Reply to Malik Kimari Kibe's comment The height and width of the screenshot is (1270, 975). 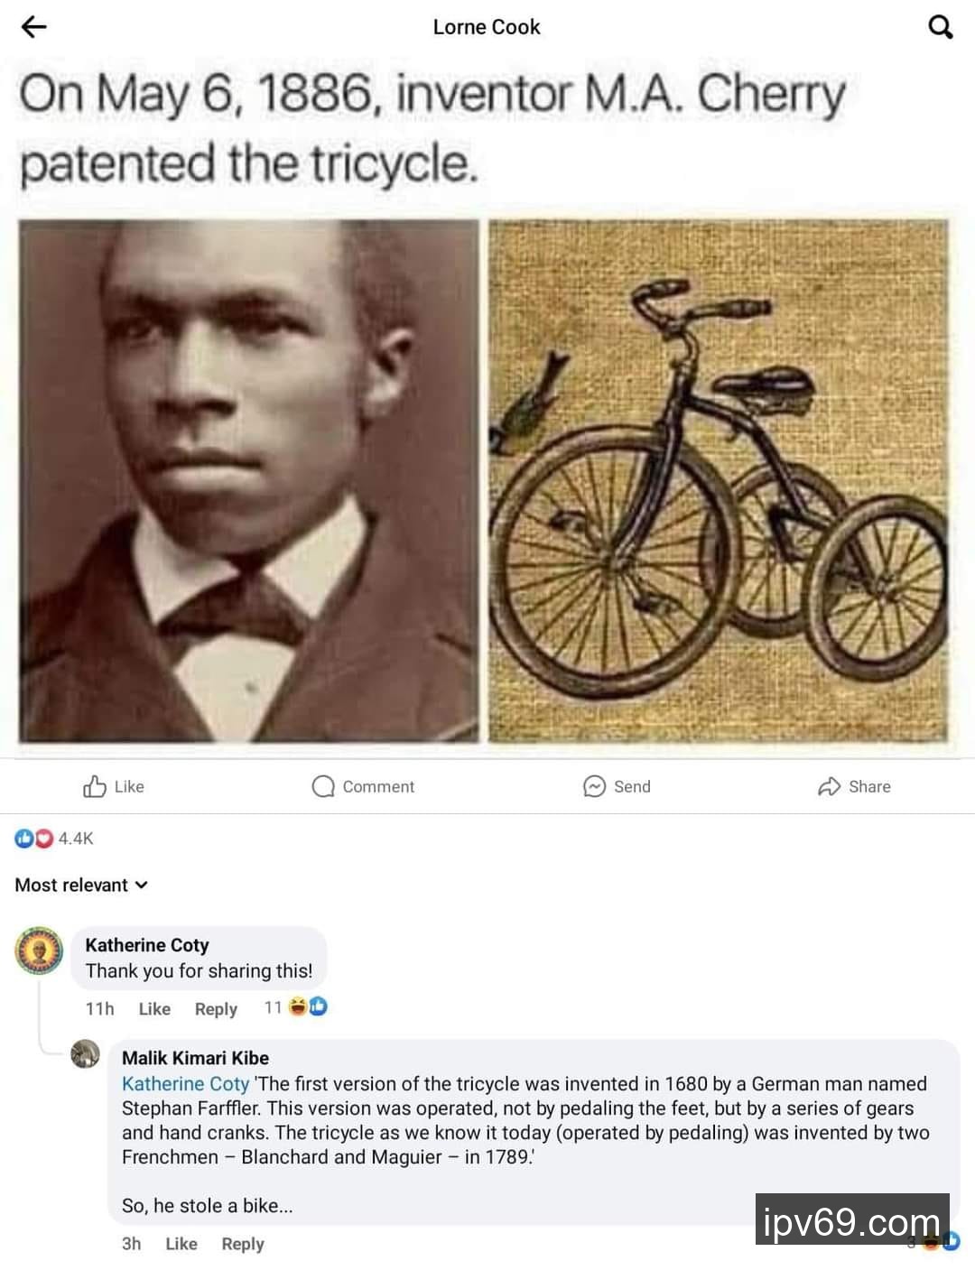coord(243,1244)
